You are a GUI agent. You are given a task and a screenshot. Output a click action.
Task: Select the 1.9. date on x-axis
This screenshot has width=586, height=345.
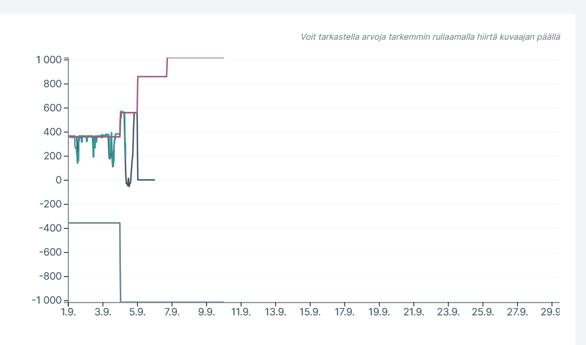click(x=68, y=312)
